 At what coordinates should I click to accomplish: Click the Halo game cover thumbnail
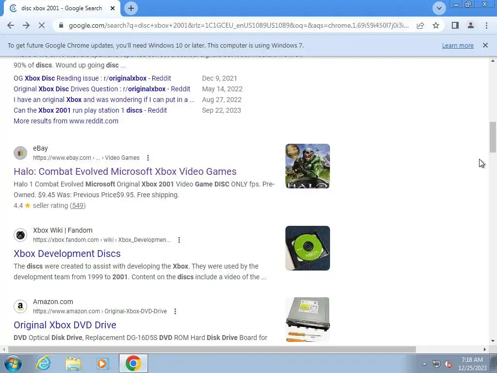point(307,166)
